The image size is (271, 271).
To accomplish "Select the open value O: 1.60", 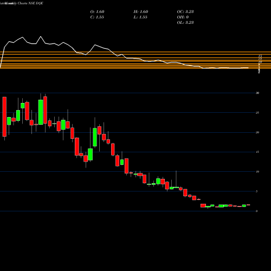I will pyautogui.click(x=97, y=12).
